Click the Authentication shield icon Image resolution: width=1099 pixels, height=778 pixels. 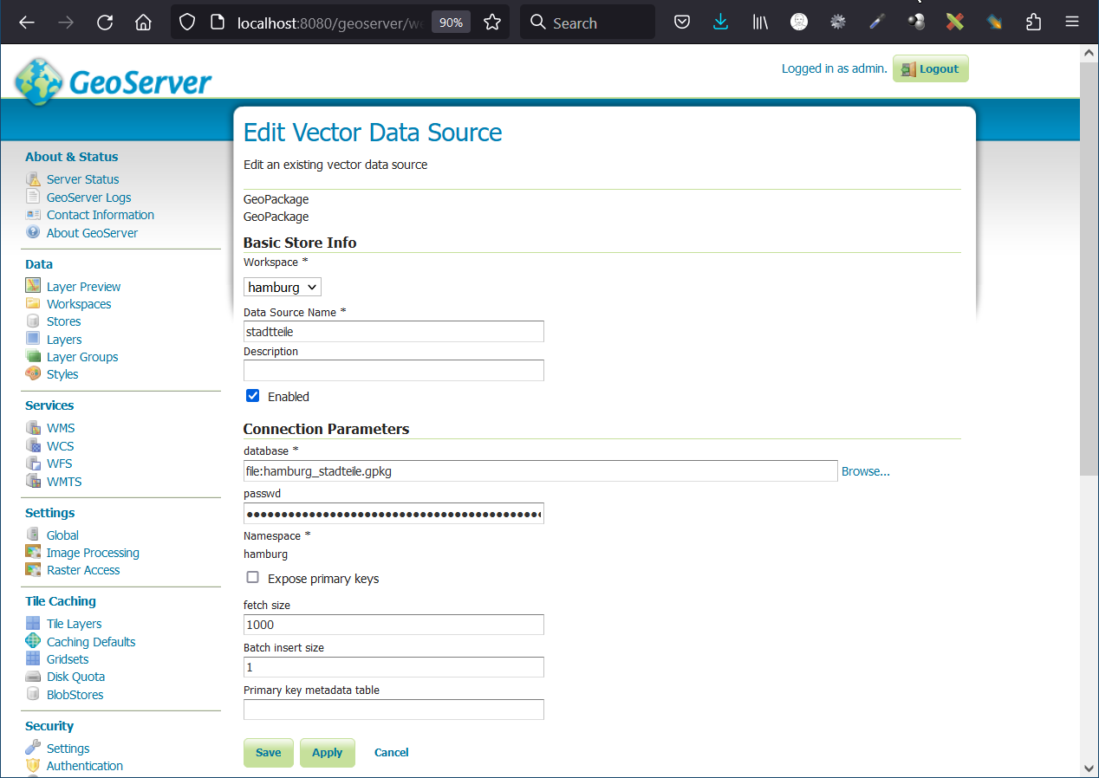tap(33, 766)
